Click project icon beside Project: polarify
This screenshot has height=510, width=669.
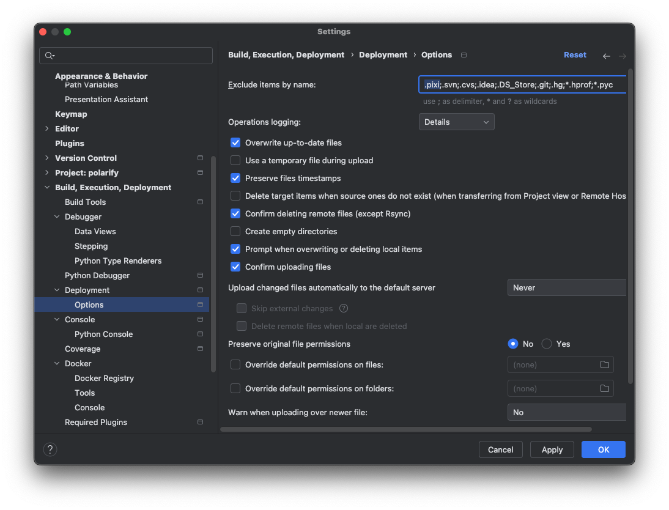(x=200, y=172)
